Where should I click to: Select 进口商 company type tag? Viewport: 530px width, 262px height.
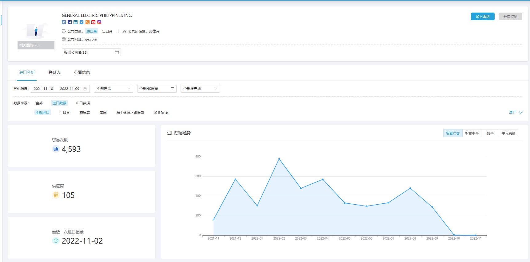pos(91,31)
